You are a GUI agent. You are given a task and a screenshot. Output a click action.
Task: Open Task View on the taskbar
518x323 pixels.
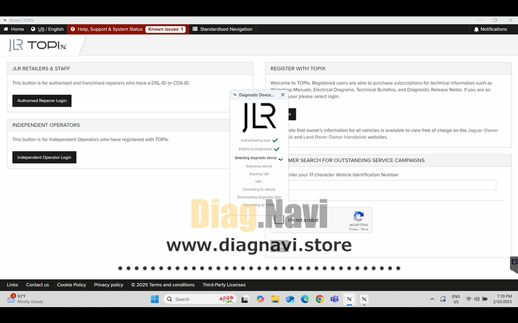(244, 299)
